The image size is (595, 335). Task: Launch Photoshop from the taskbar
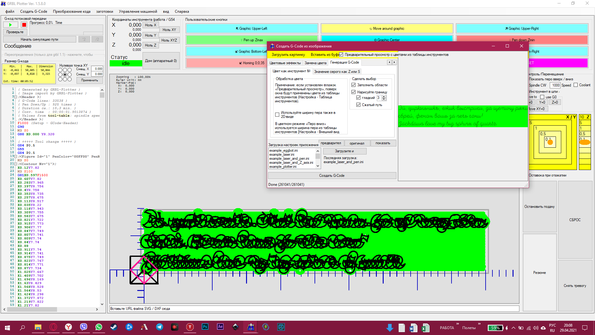(x=205, y=327)
